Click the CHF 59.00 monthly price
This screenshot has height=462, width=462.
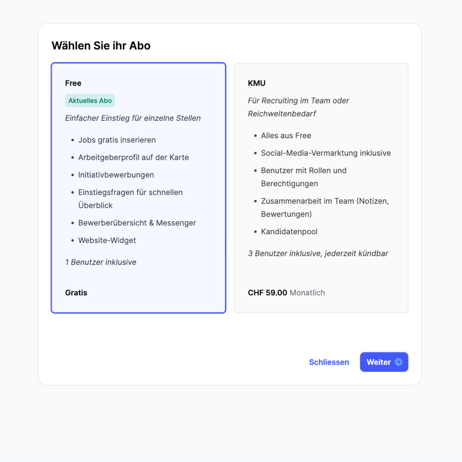pos(268,293)
